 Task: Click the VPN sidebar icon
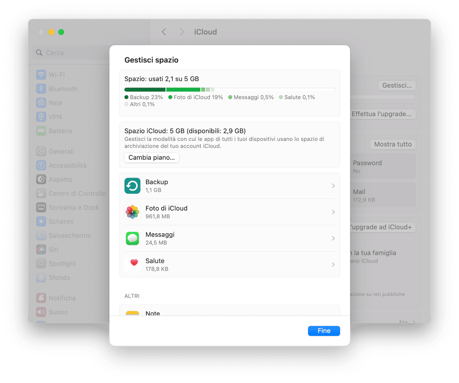click(x=41, y=117)
